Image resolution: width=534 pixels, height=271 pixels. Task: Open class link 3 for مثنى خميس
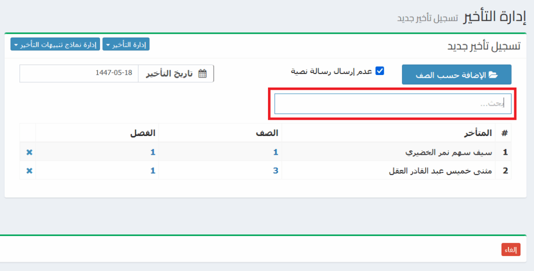(x=276, y=171)
